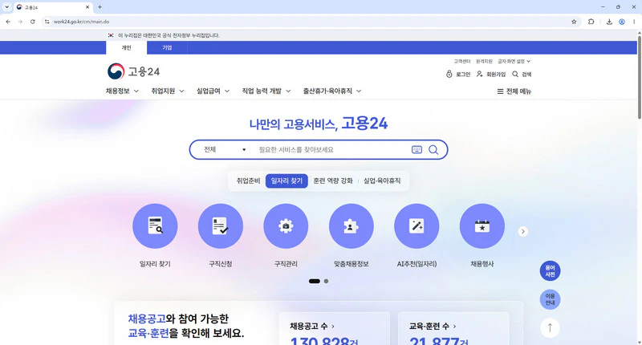Click the 검색 icon in header

522,74
